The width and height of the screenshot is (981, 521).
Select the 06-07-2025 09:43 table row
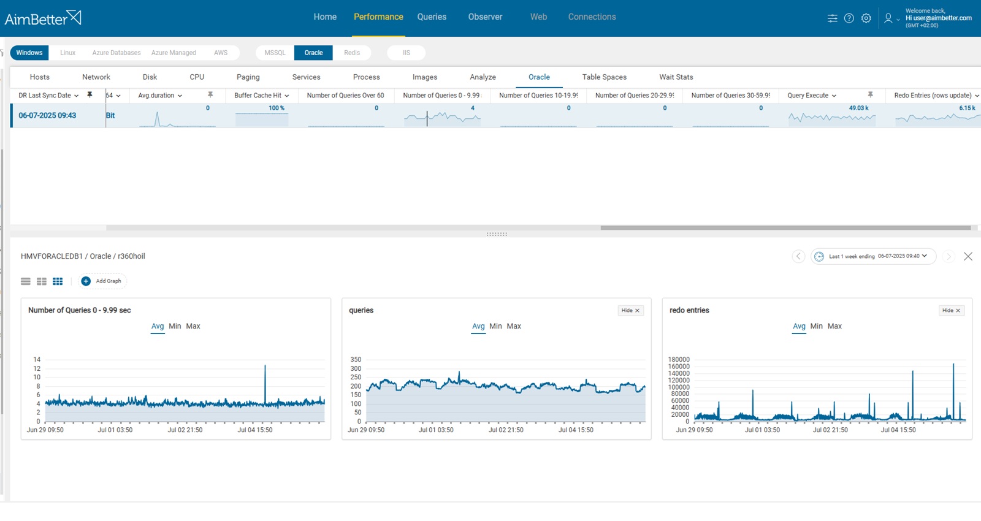[495, 115]
